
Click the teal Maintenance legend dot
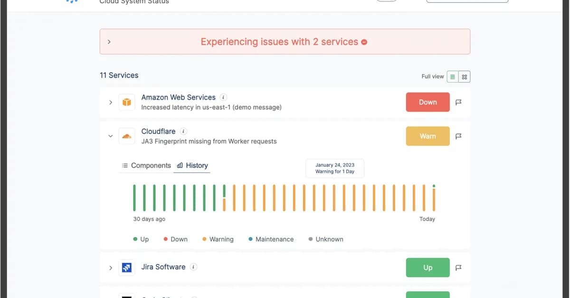[250, 239]
